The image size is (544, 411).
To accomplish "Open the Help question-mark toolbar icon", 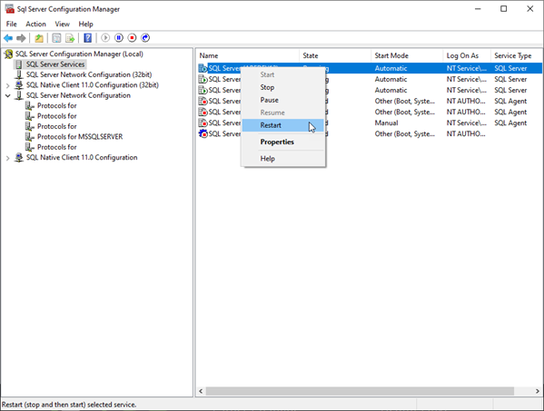I will 88,38.
